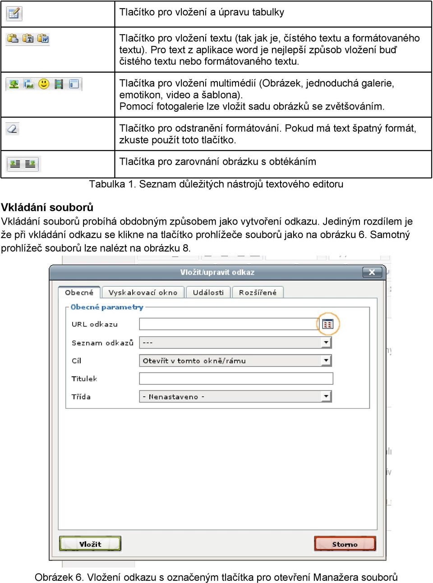Click the align image left icon

pos(15,164)
